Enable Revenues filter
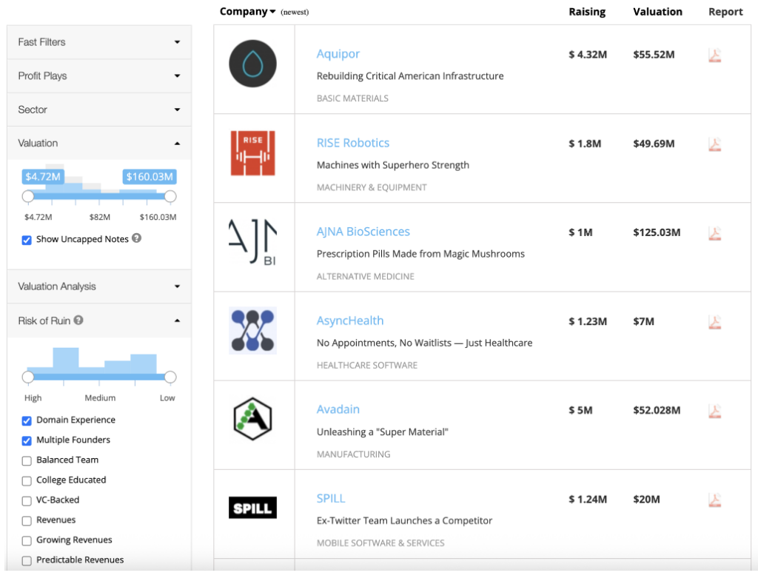 pyautogui.click(x=27, y=520)
